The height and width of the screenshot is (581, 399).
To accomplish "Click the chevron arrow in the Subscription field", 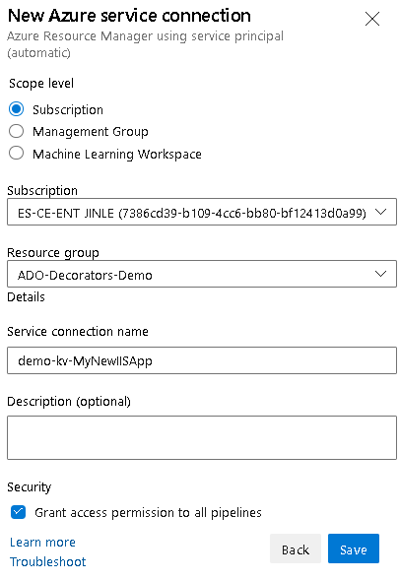I will click(x=381, y=212).
